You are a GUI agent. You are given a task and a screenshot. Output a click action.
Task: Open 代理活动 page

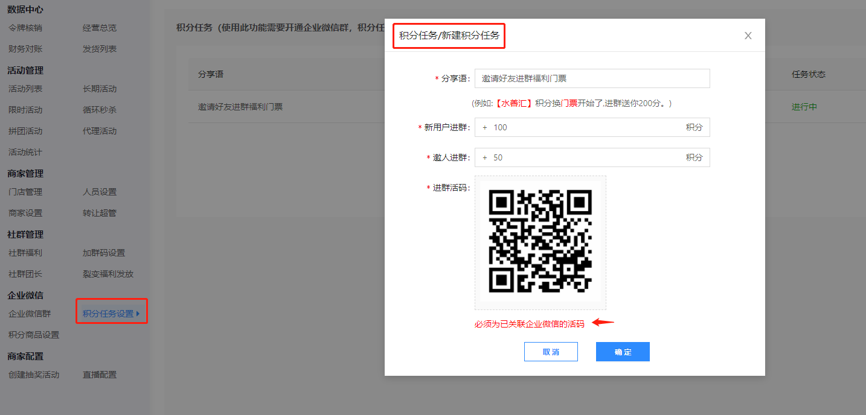(x=100, y=131)
